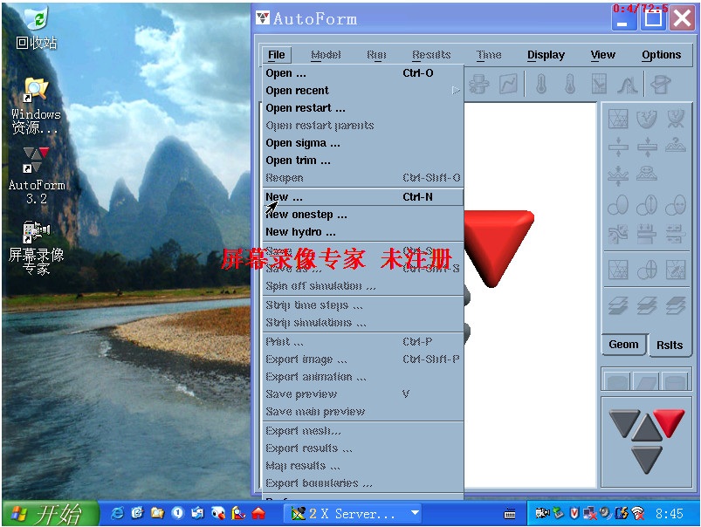701x527 pixels.
Task: Open the Options menu
Action: [661, 55]
